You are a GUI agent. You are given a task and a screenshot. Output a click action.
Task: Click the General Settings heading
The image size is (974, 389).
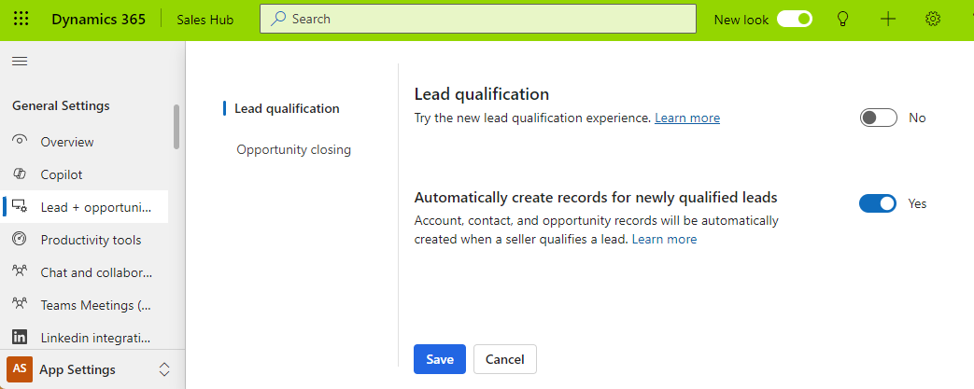(x=61, y=106)
